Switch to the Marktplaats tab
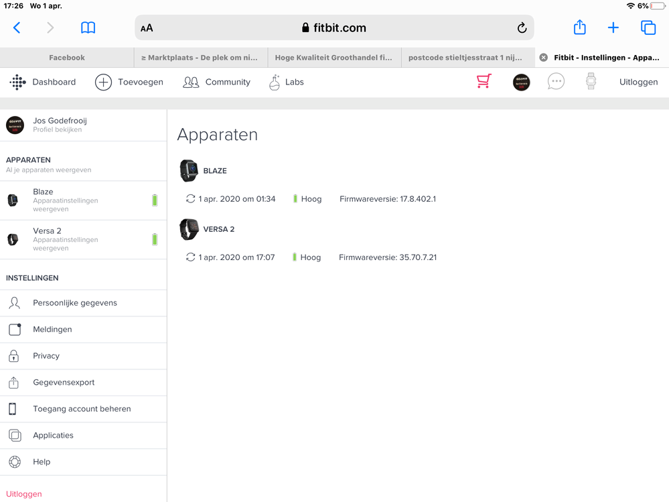Viewport: 669px width, 502px height. 201,58
